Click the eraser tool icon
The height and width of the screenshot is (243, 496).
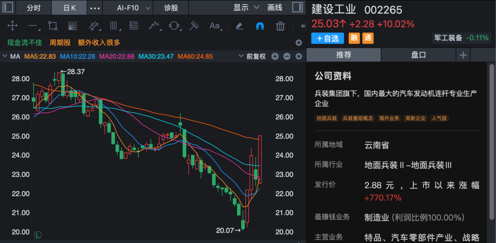[x=239, y=26]
